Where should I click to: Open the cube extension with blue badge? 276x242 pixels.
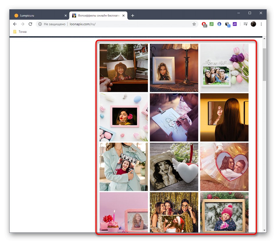pos(227,24)
